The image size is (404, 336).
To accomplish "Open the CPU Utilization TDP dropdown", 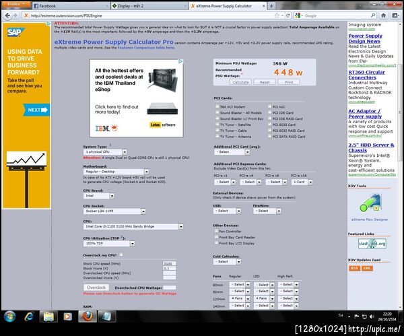I will 109,244.
